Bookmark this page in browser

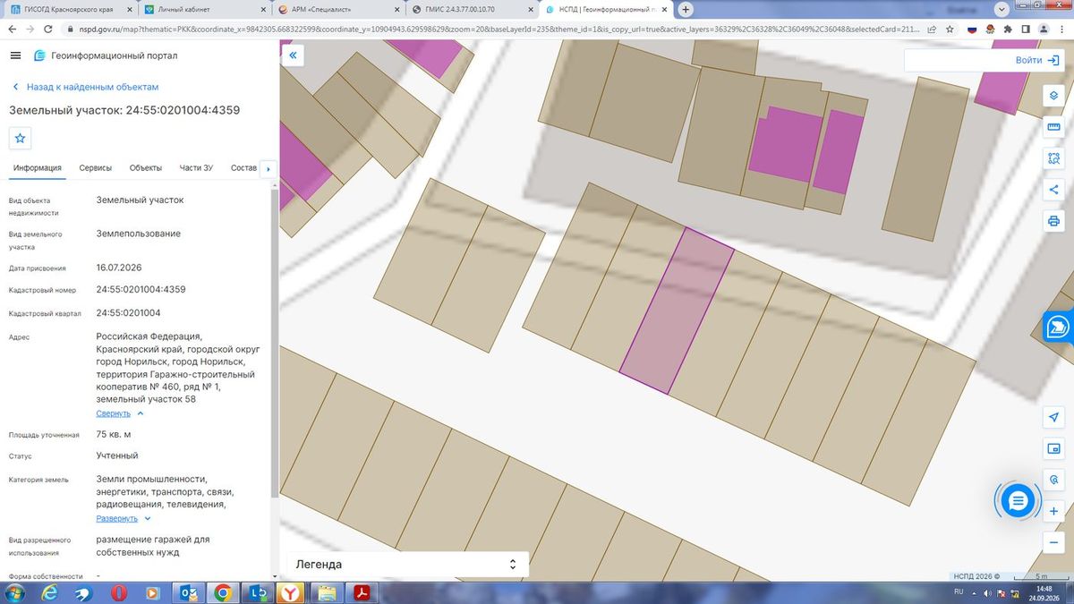[950, 29]
